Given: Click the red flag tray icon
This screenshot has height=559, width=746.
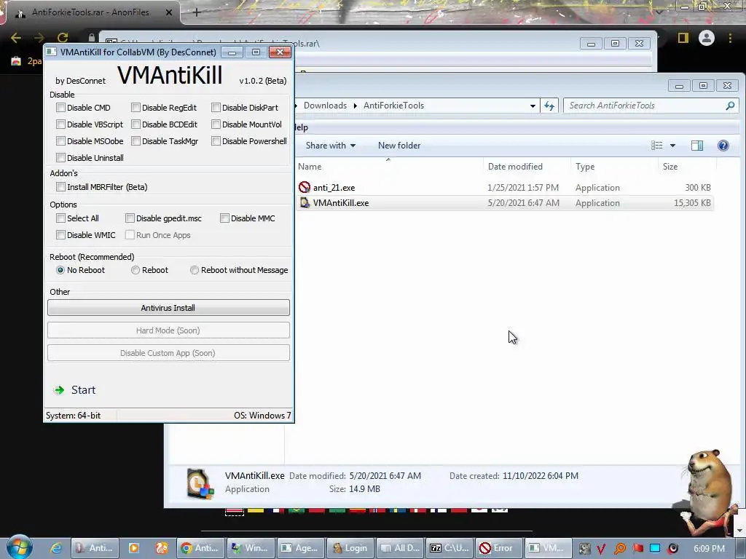Looking at the screenshot, I should 637,549.
